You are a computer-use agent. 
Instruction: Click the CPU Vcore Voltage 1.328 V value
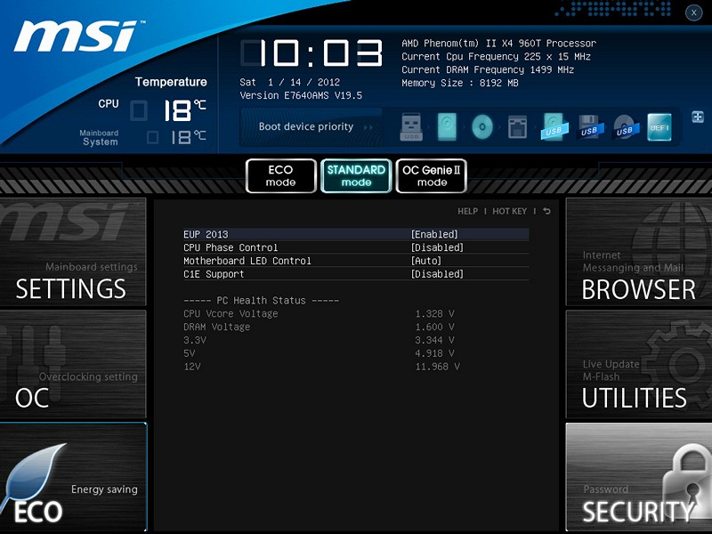(434, 314)
